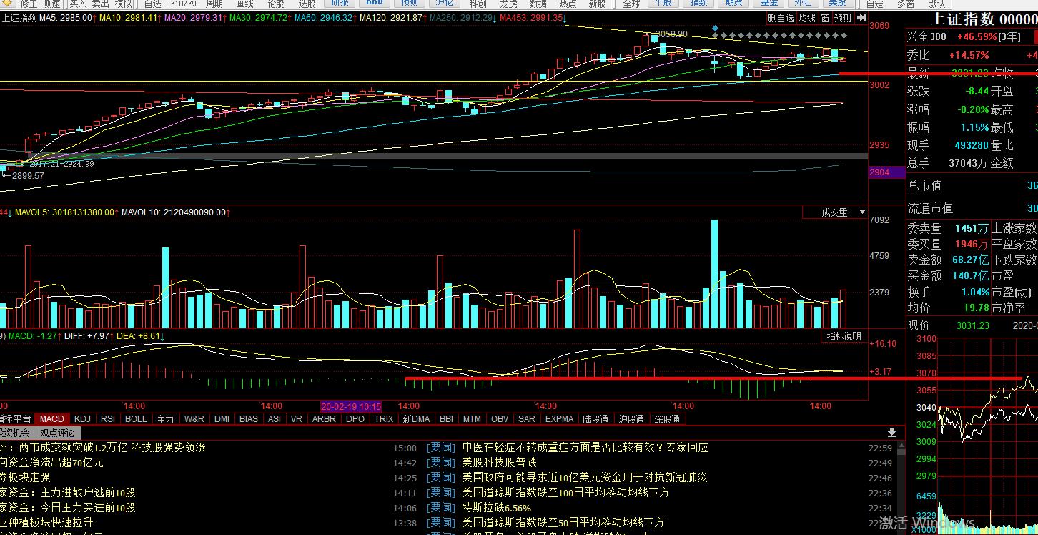The width and height of the screenshot is (1038, 535).
Task: Click the 沪伦 toolbar button
Action: point(444,4)
